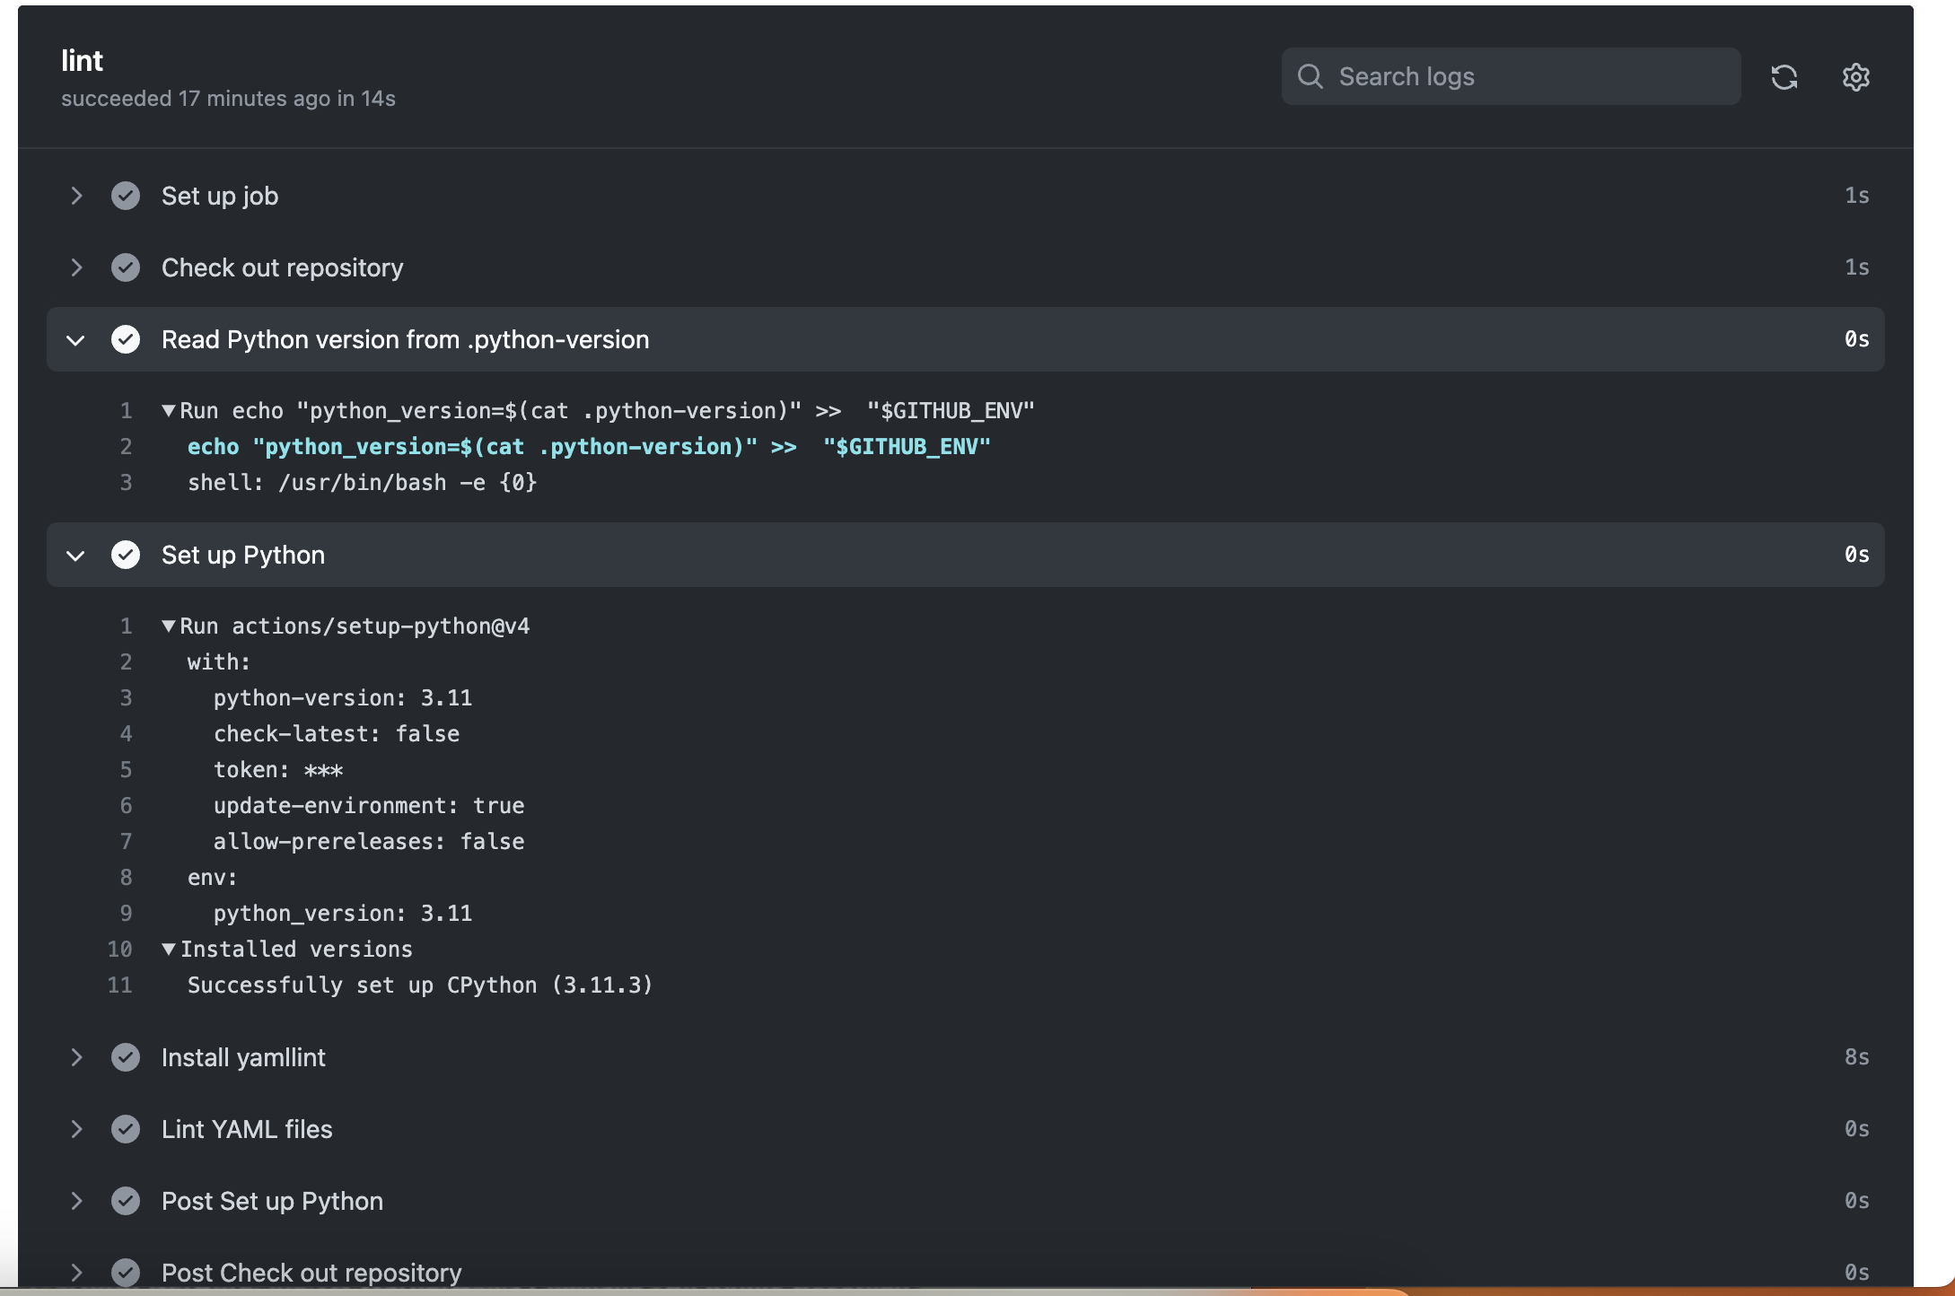Click log line 'update-environment: true'
Viewport: 1955px width, 1296px height.
[x=369, y=806]
